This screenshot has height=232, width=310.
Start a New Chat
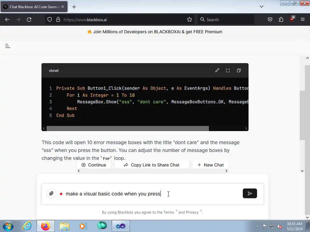tap(210, 165)
